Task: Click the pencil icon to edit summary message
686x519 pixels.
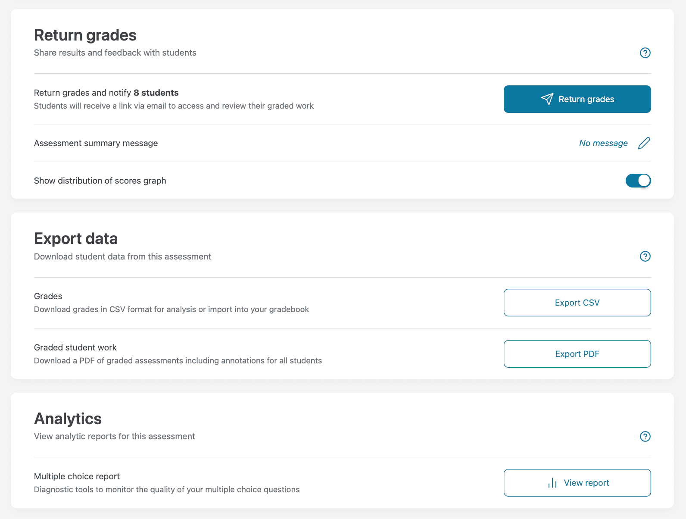Action: 644,143
